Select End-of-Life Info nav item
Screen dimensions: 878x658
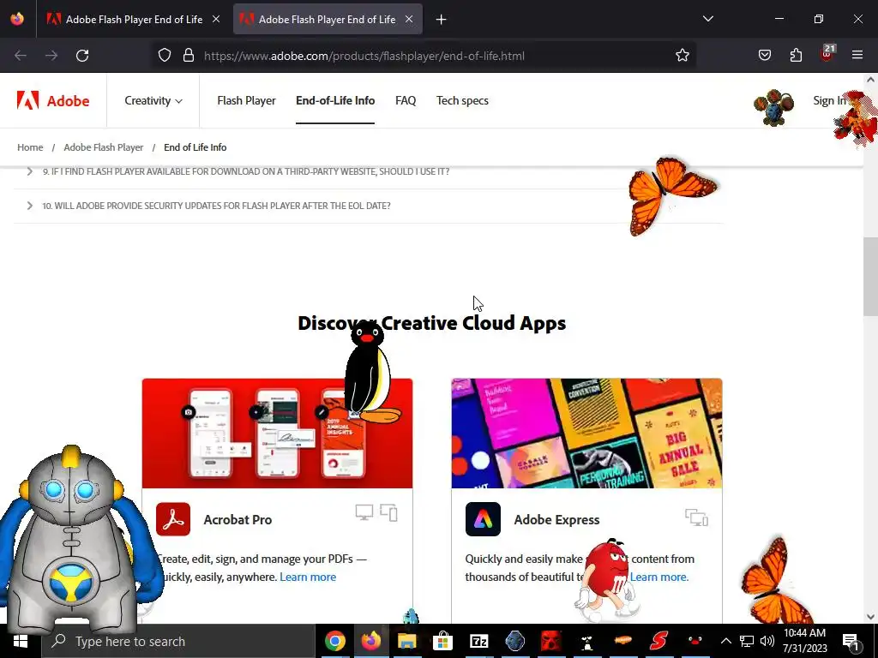point(335,101)
